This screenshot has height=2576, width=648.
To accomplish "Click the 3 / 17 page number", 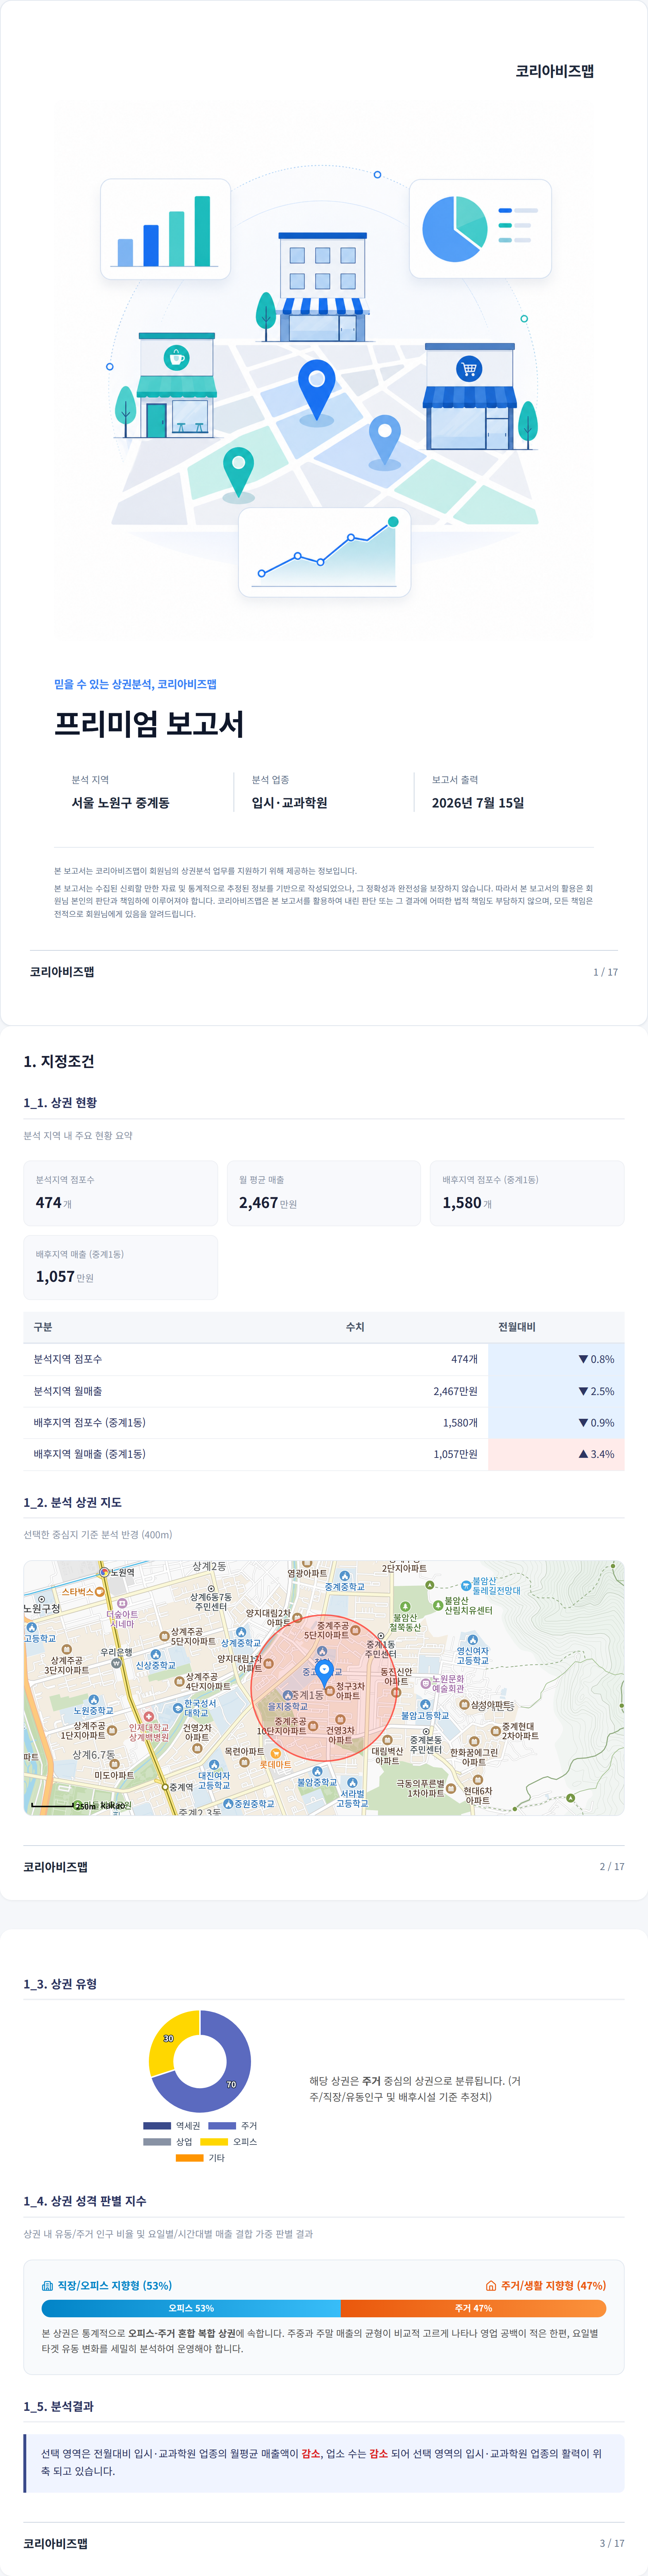I will tap(612, 2543).
